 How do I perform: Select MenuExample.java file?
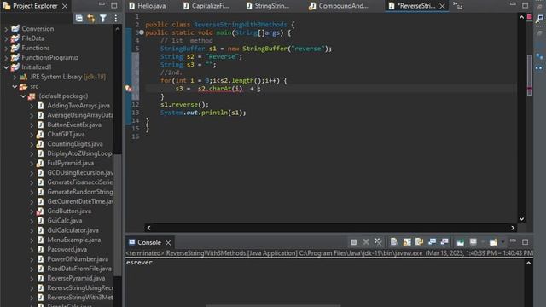tap(74, 240)
